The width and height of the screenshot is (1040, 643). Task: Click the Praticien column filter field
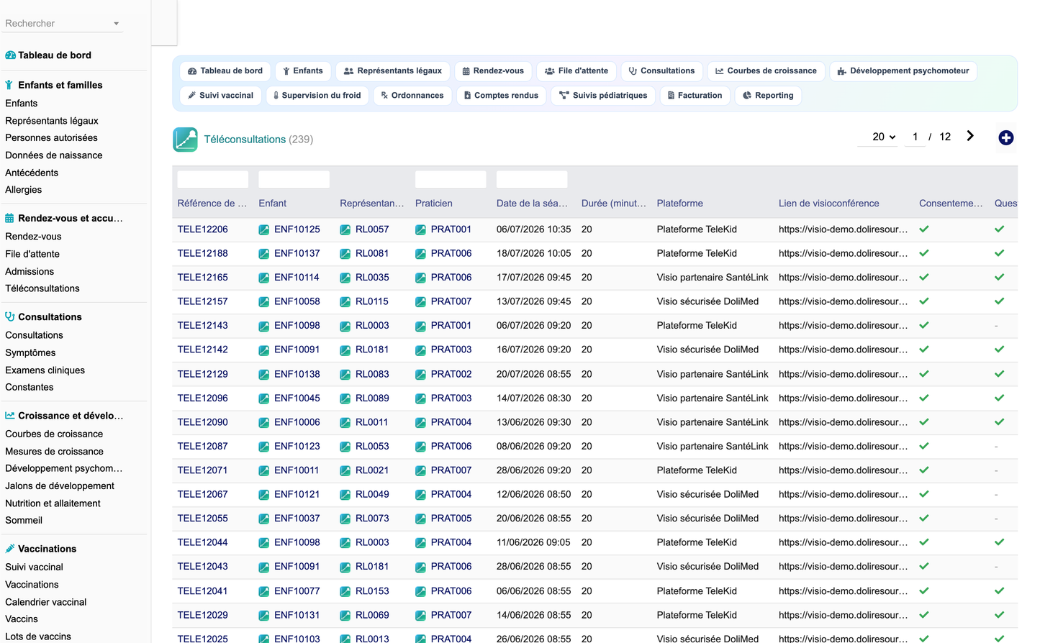click(451, 180)
